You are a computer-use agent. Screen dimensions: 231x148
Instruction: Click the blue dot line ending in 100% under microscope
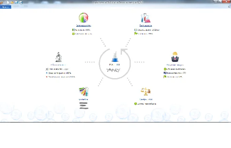(58, 73)
